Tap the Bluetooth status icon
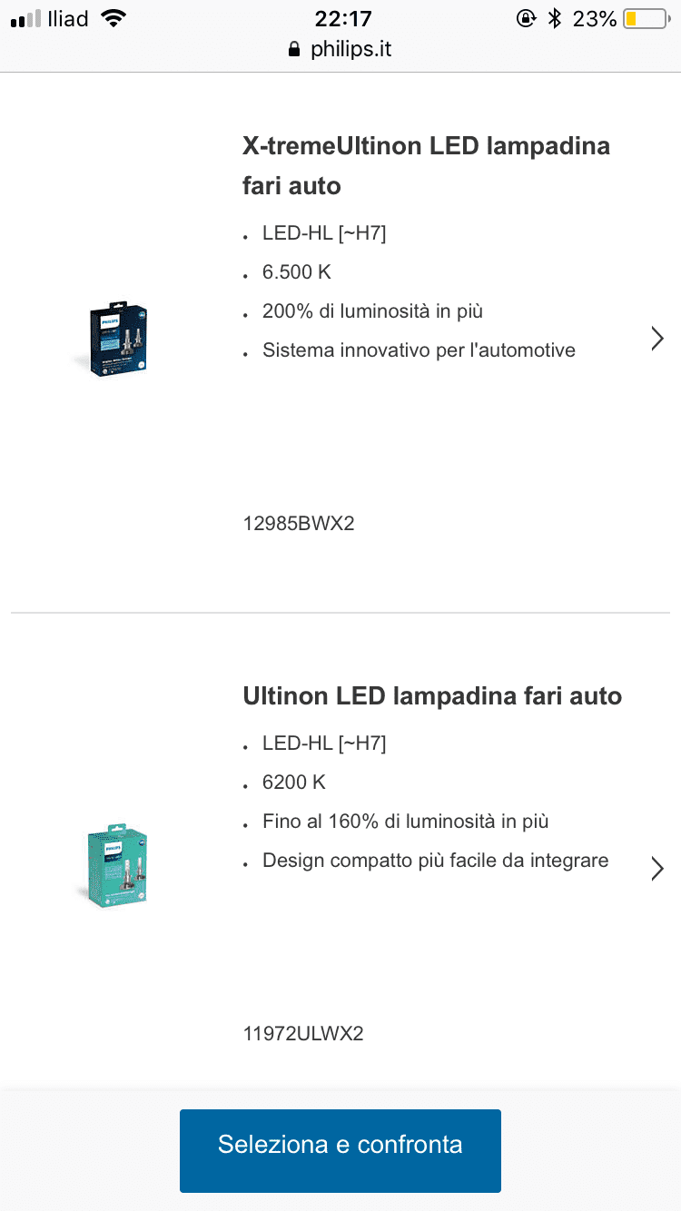The height and width of the screenshot is (1211, 681). pos(555,18)
